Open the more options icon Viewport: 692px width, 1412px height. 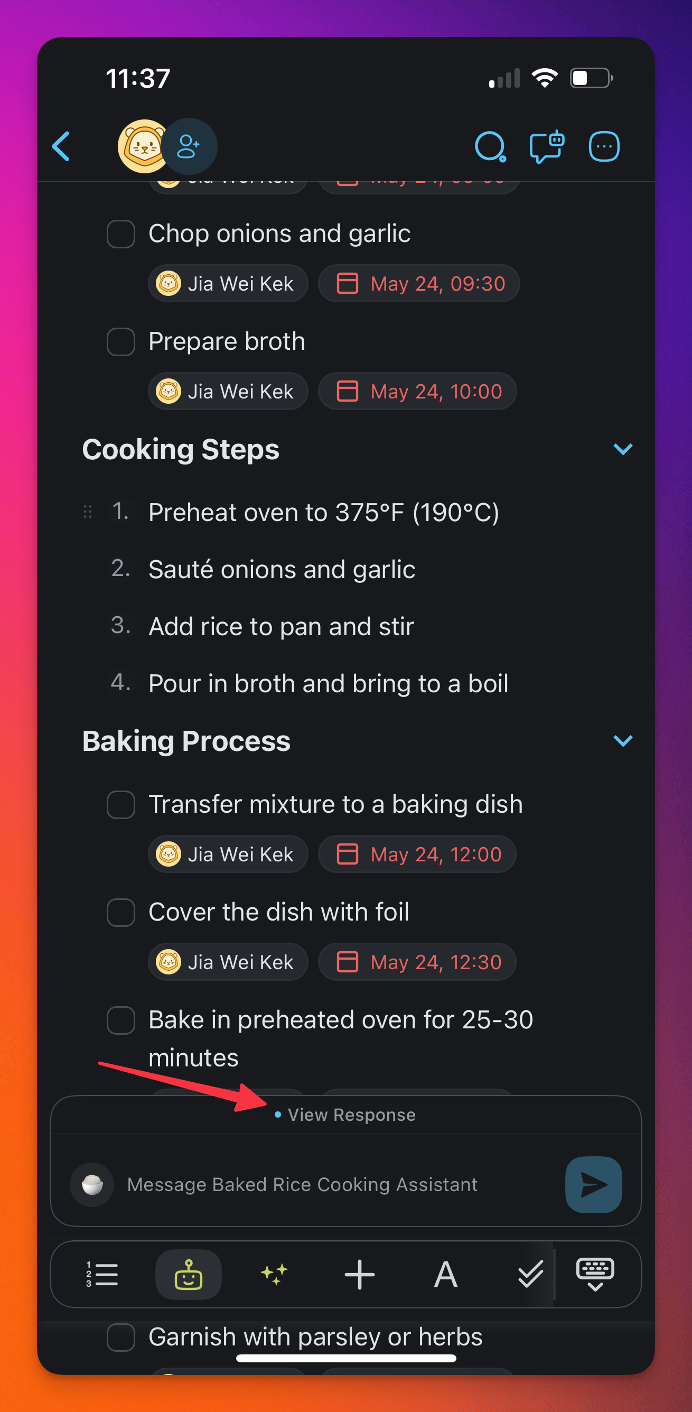[x=604, y=146]
